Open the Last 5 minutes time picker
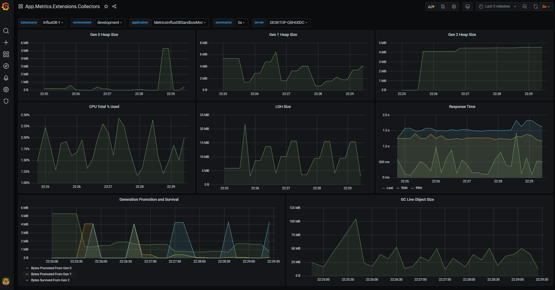This screenshot has height=290, width=555. pyautogui.click(x=497, y=6)
